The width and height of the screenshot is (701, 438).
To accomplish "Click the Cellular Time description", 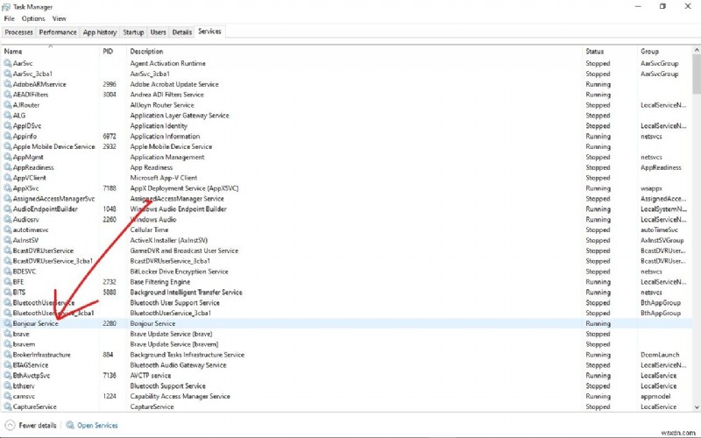I will [149, 230].
